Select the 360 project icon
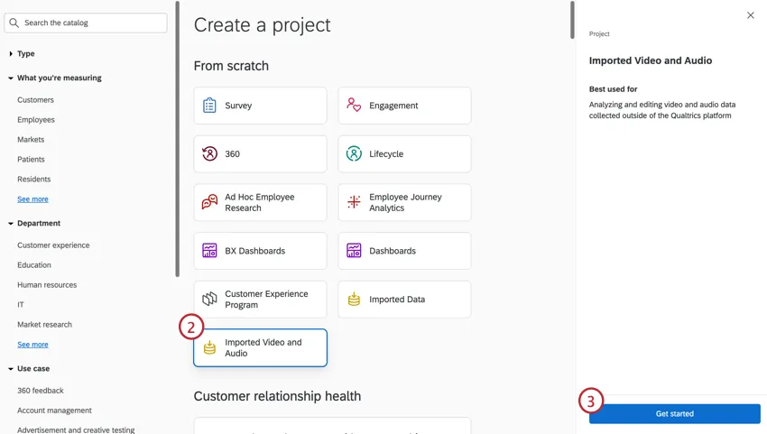Image resolution: width=767 pixels, height=434 pixels. tap(209, 154)
